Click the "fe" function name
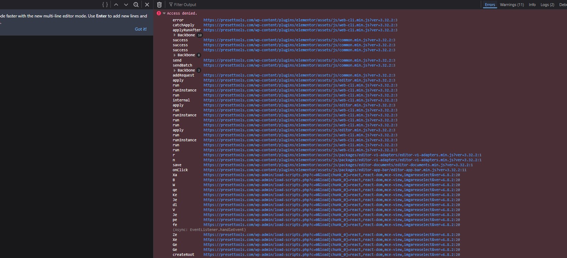The width and height of the screenshot is (567, 258). pos(175,225)
